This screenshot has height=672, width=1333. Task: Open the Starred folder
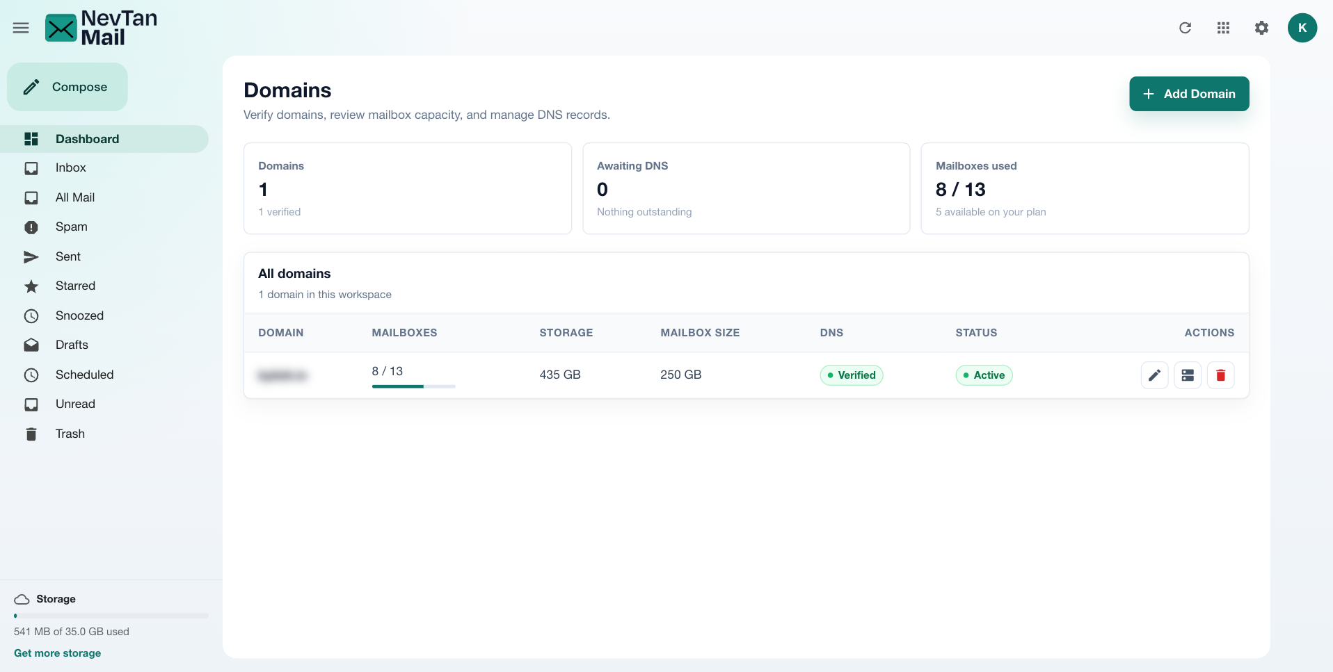(x=104, y=286)
